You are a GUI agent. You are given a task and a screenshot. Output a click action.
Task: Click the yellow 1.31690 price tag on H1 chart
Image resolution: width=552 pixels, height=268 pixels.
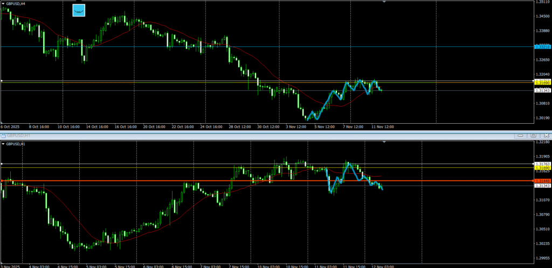[x=542, y=168]
